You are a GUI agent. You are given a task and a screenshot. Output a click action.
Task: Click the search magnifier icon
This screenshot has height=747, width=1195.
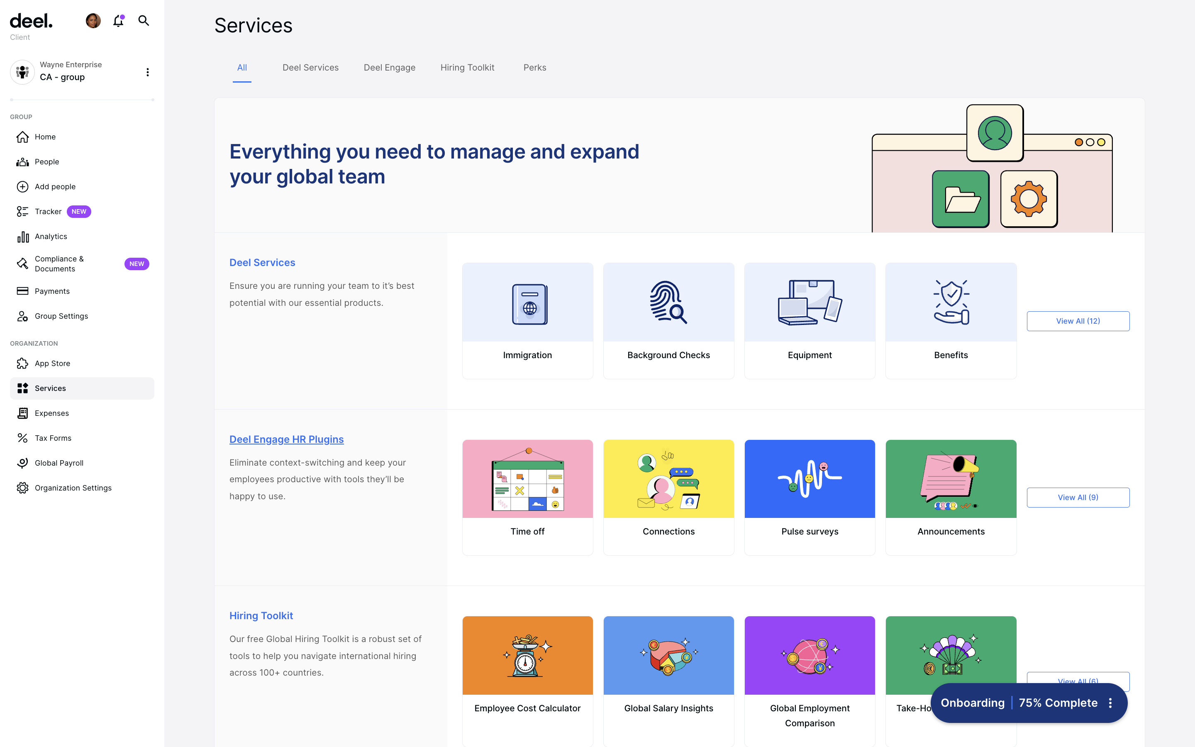pos(143,21)
